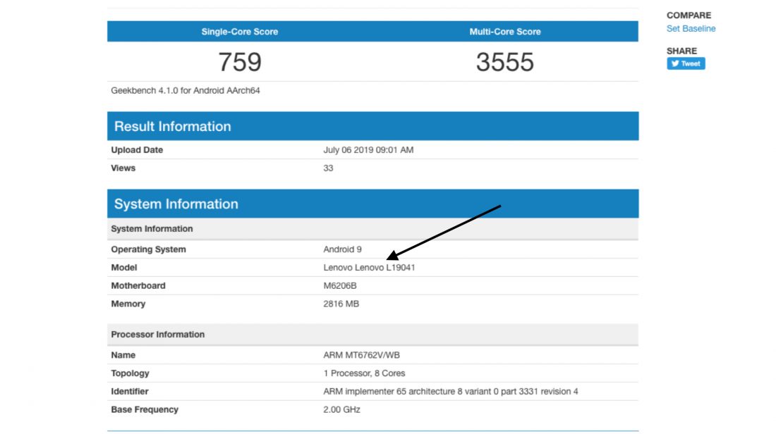The height and width of the screenshot is (434, 776).
Task: Select the Lenovo L19041 model value
Action: coord(365,268)
